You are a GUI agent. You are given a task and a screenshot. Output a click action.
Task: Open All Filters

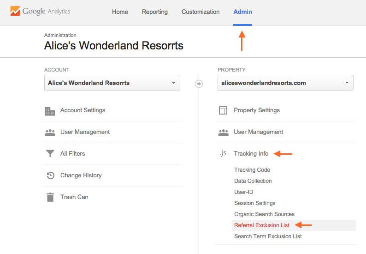click(72, 154)
